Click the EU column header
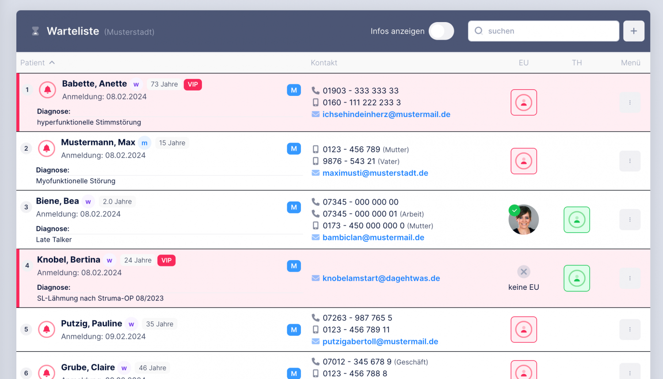Viewport: 663px width, 379px height. coord(524,63)
